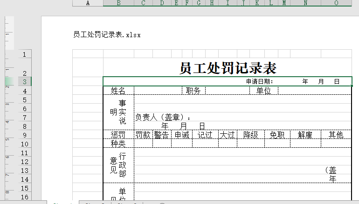Select the 单位 cell in row 4

click(x=263, y=91)
